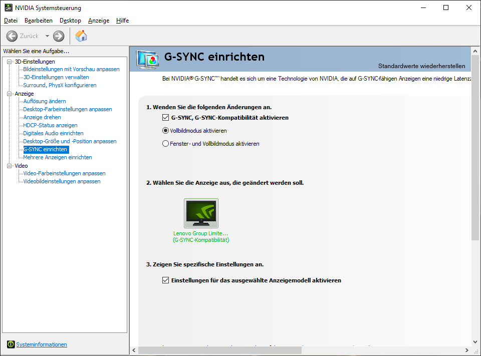Open Videobildeinstellungen anpassen
This screenshot has height=356, width=481.
tap(62, 181)
